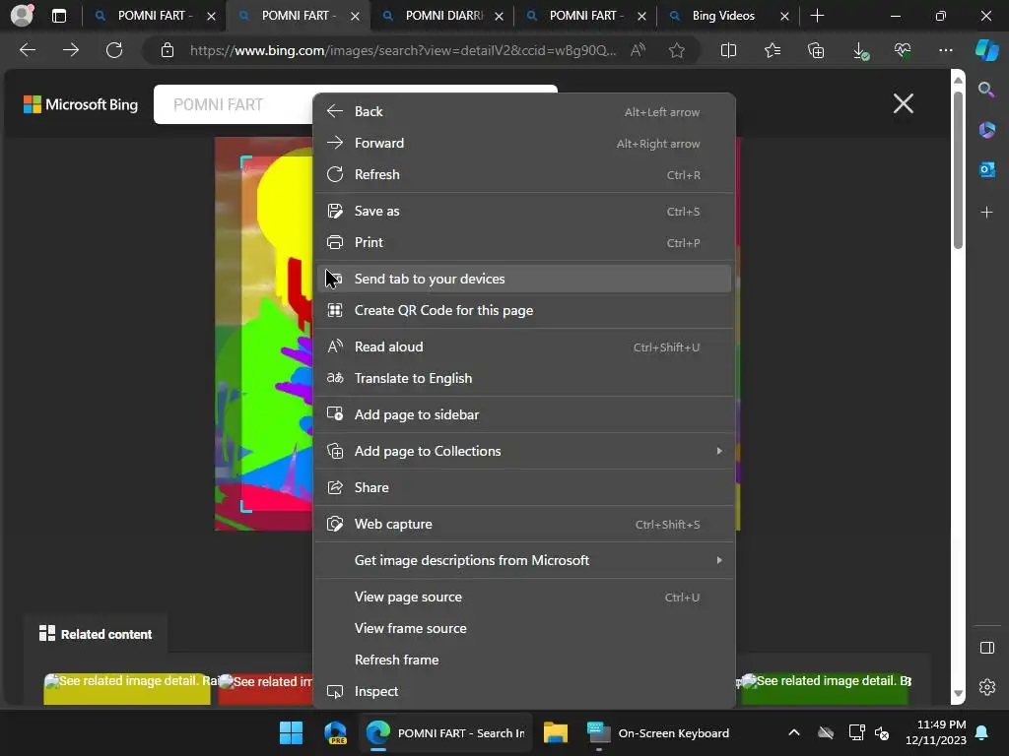
Task: Select View frame source
Action: tap(524, 628)
